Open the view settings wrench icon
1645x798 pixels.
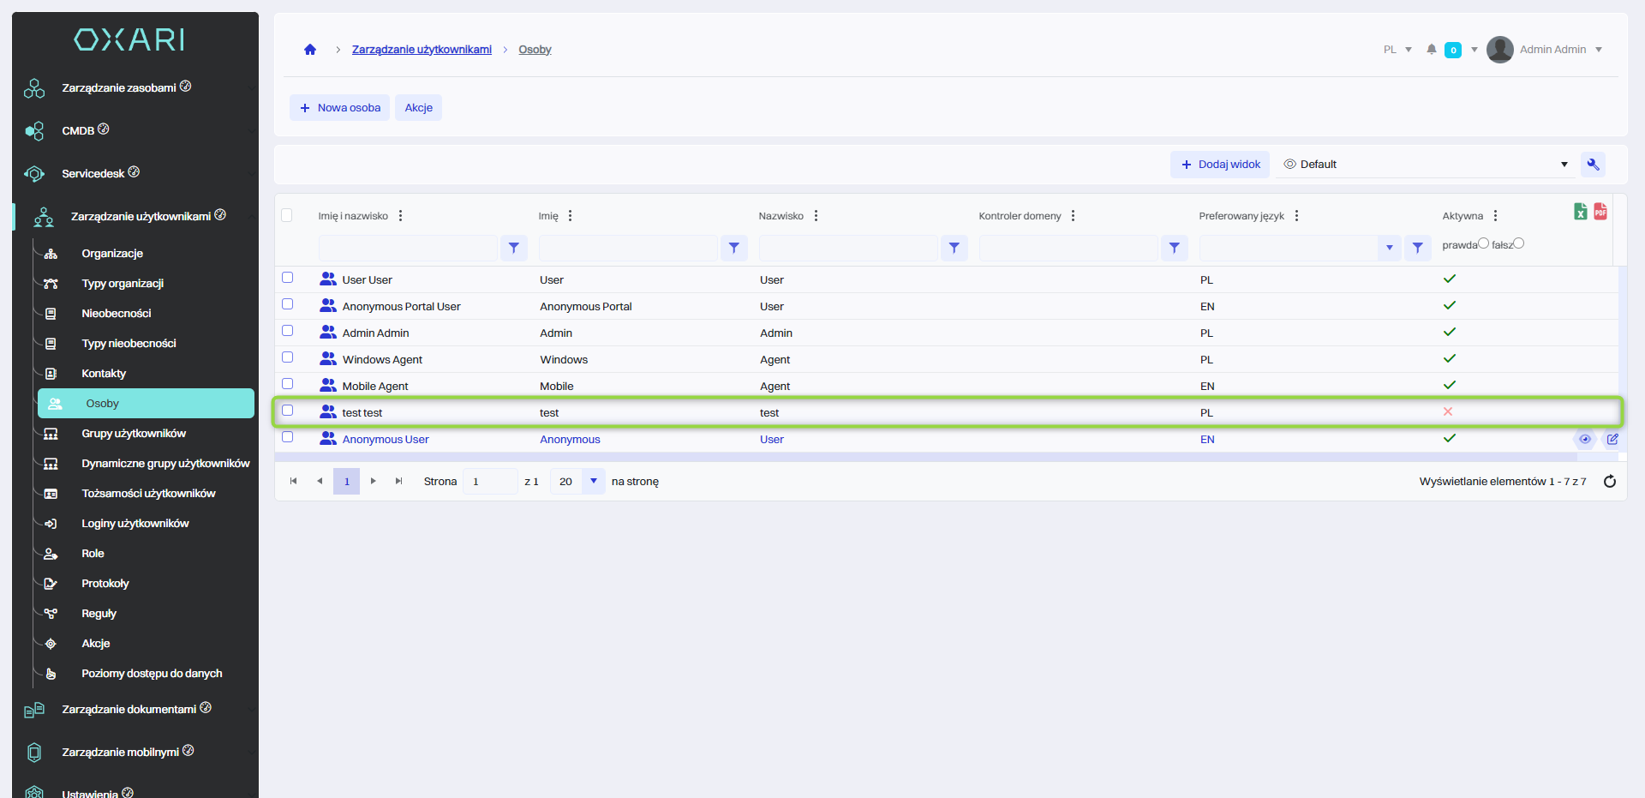1593,165
